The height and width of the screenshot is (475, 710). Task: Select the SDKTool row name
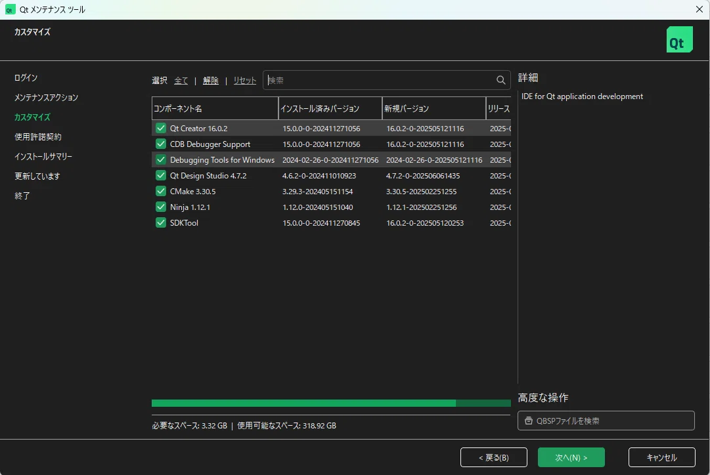[x=185, y=223]
